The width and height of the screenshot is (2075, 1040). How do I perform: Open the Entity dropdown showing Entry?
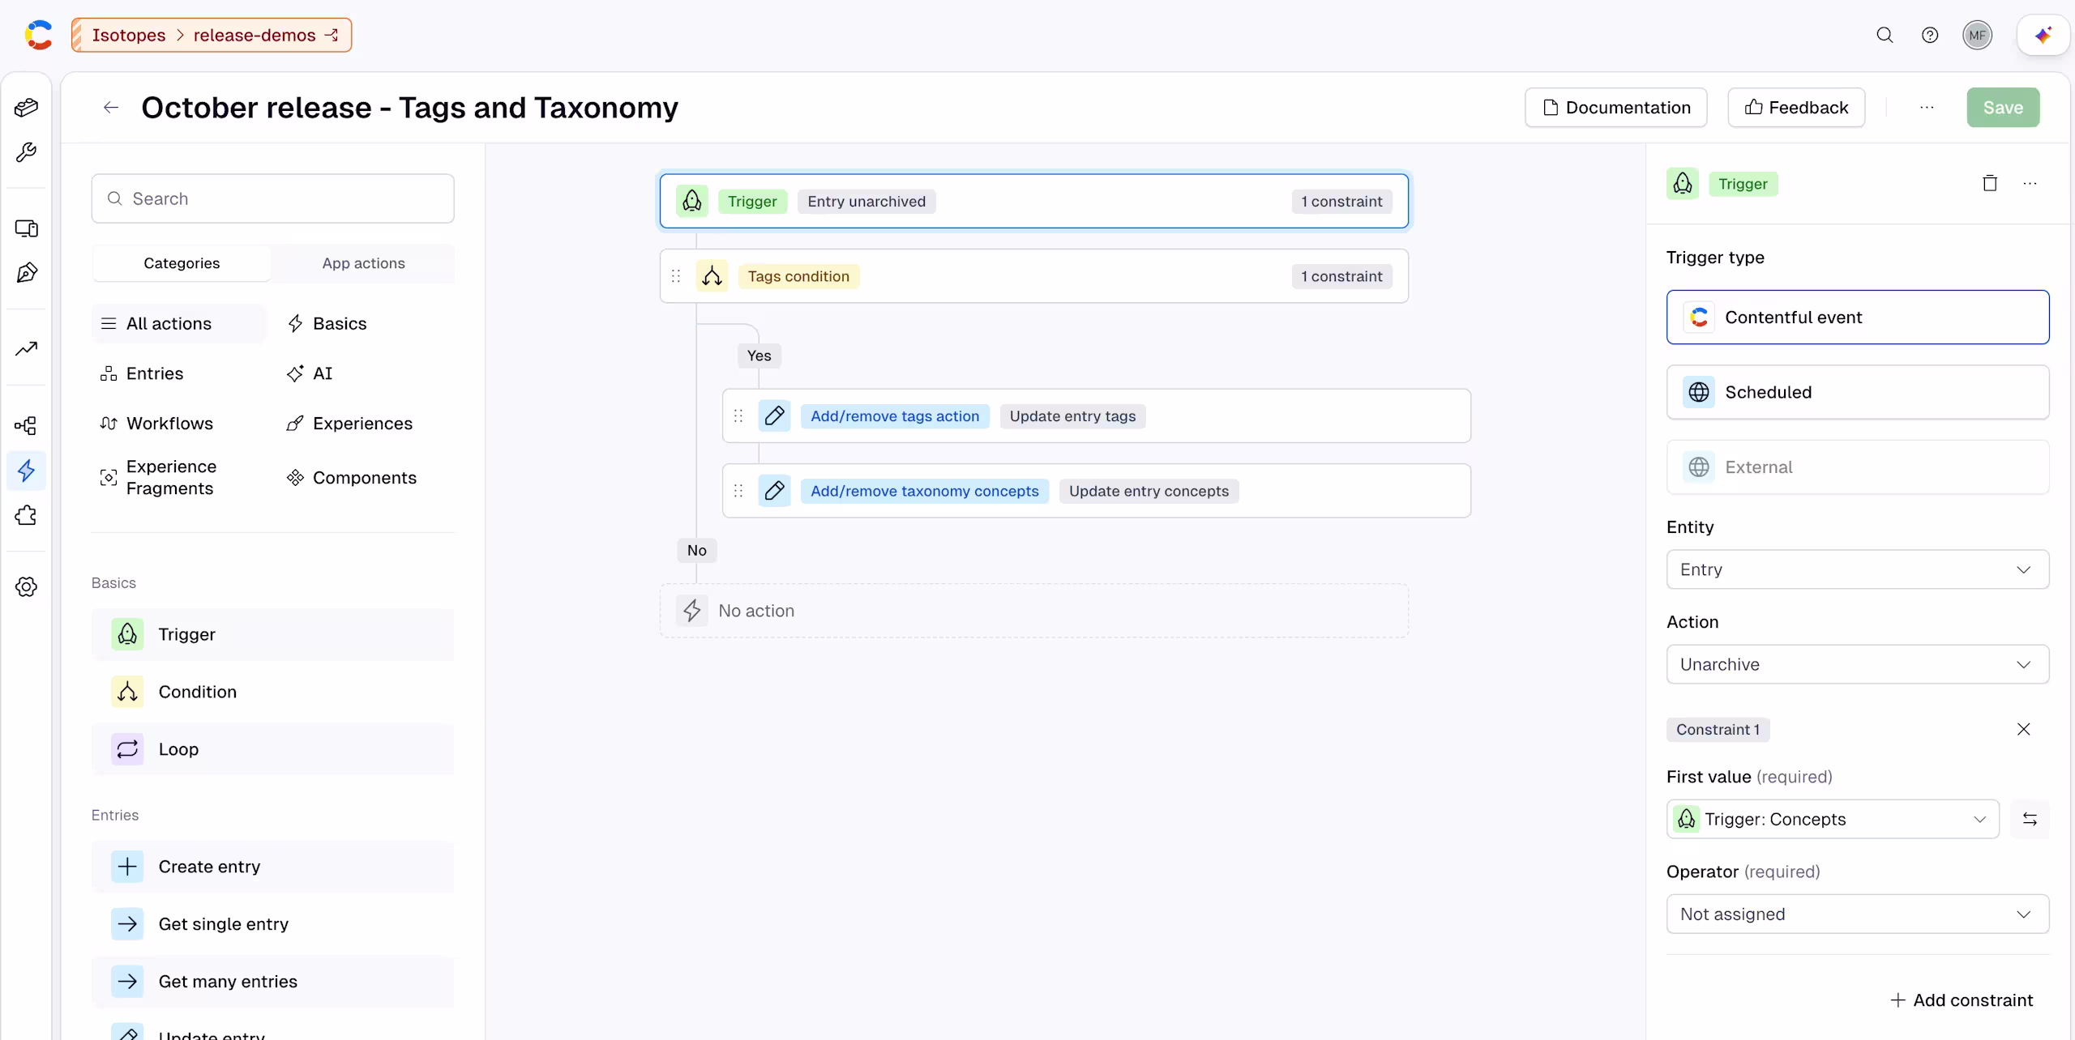1857,569
